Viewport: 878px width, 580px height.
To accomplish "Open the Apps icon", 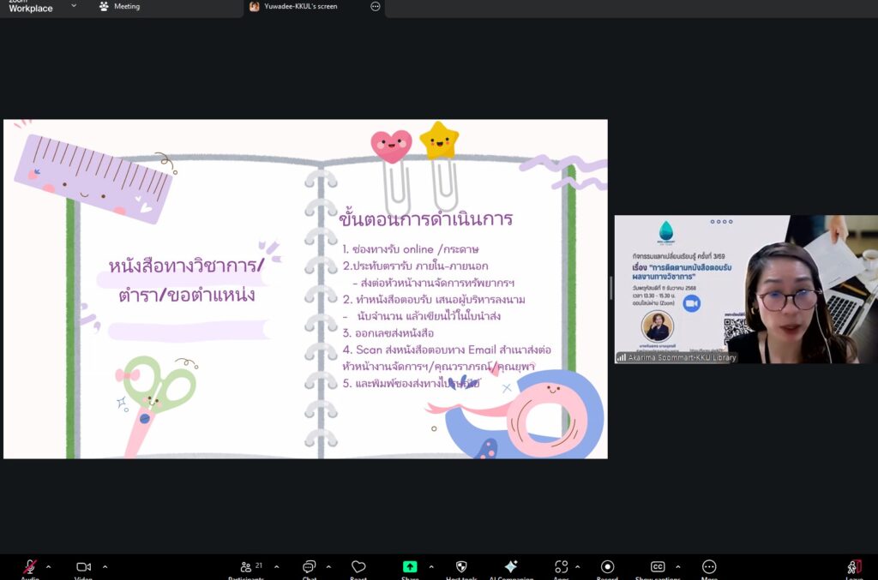I will coord(561,567).
